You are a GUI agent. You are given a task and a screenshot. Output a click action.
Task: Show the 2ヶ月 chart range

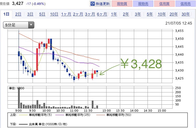pyautogui.click(x=78, y=14)
